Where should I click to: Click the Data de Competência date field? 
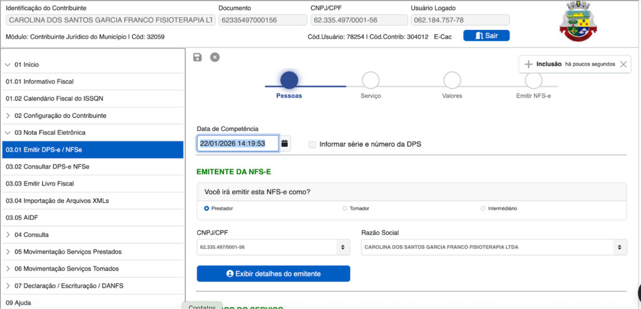(x=237, y=144)
